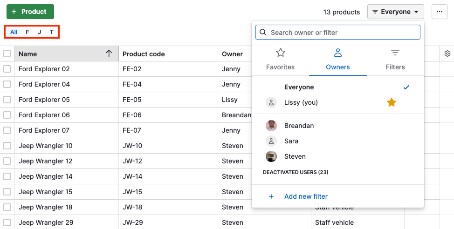The height and width of the screenshot is (229, 454).
Task: Switch to the Favorites tab
Action: click(280, 60)
